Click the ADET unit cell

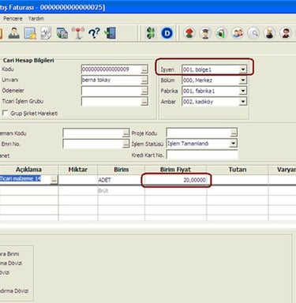coord(121,180)
